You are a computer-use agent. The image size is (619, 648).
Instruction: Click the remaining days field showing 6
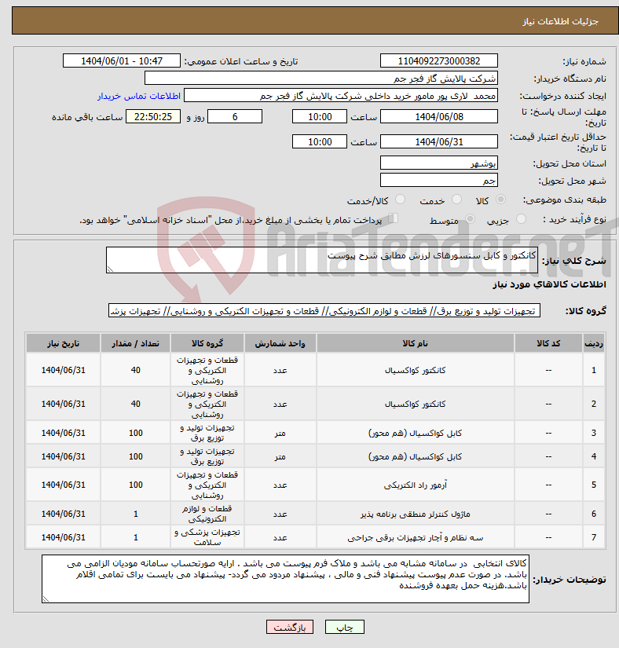pyautogui.click(x=235, y=116)
